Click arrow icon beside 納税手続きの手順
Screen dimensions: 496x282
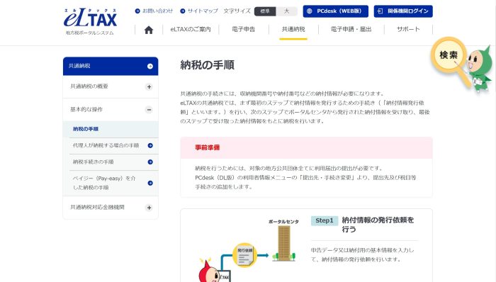[150, 162]
